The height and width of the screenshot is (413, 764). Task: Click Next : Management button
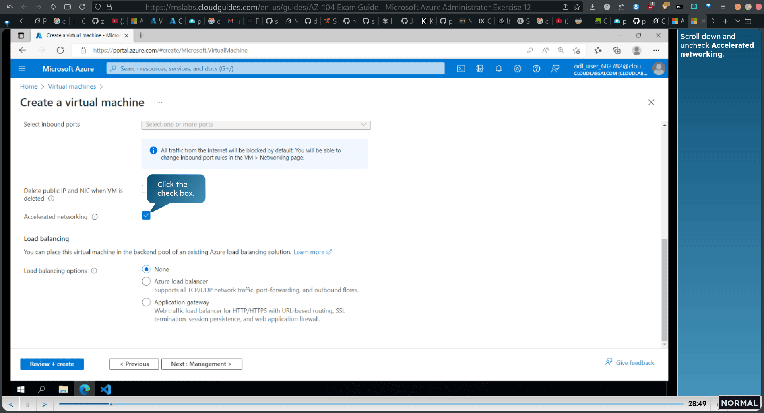pyautogui.click(x=202, y=364)
